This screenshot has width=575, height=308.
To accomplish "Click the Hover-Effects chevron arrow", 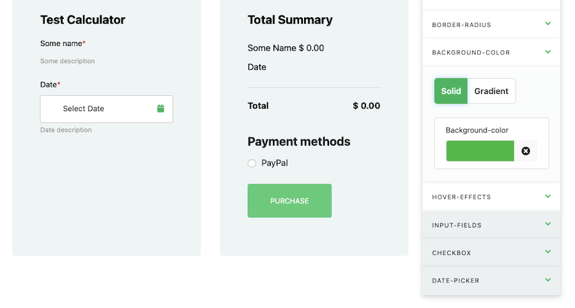I will click(x=548, y=196).
